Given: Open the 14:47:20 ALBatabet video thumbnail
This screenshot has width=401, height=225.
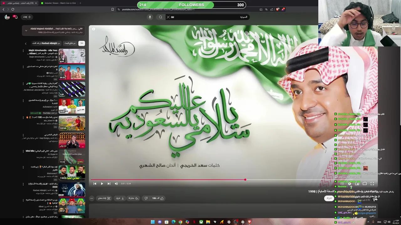Looking at the screenshot, I should pyautogui.click(x=72, y=106).
